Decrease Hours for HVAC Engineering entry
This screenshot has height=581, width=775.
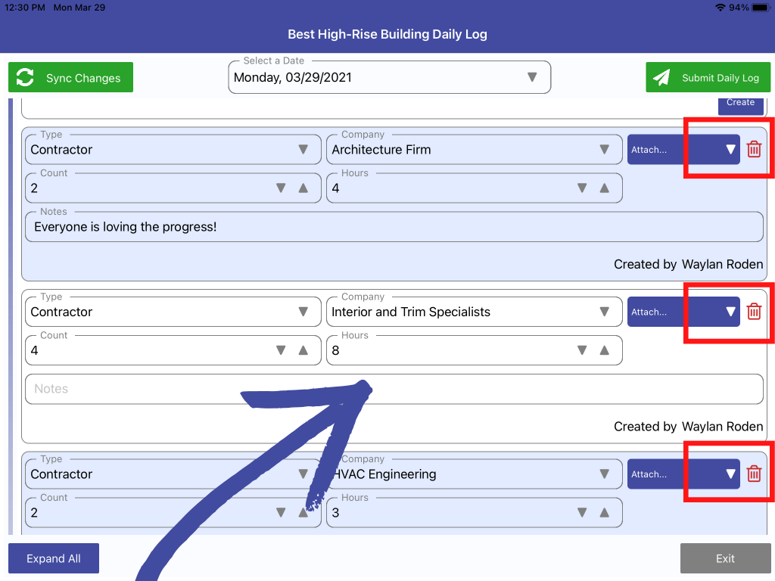point(582,513)
